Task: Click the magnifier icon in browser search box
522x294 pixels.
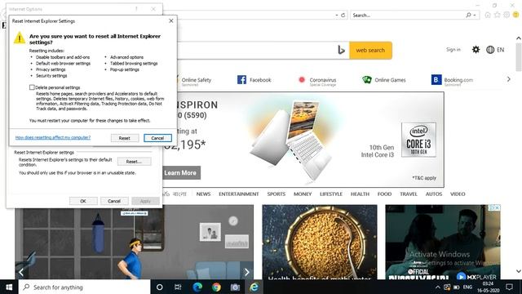Action: point(468,15)
